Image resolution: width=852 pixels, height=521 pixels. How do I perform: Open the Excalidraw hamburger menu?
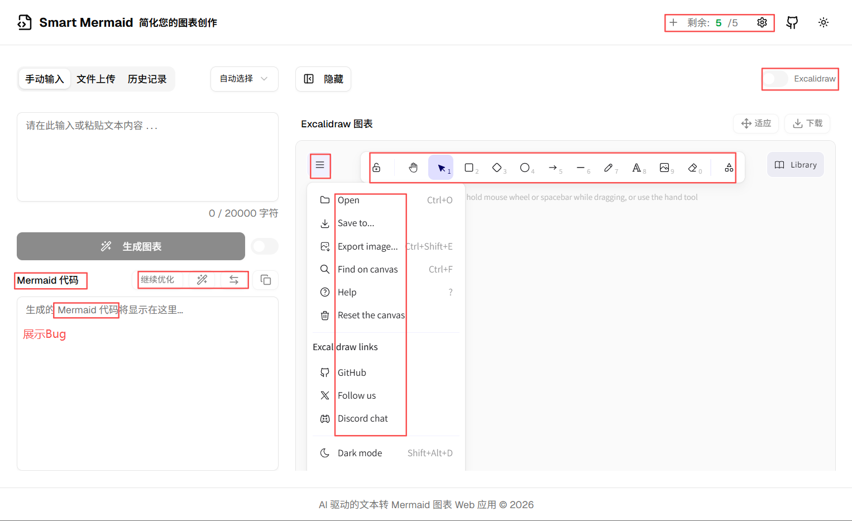320,165
